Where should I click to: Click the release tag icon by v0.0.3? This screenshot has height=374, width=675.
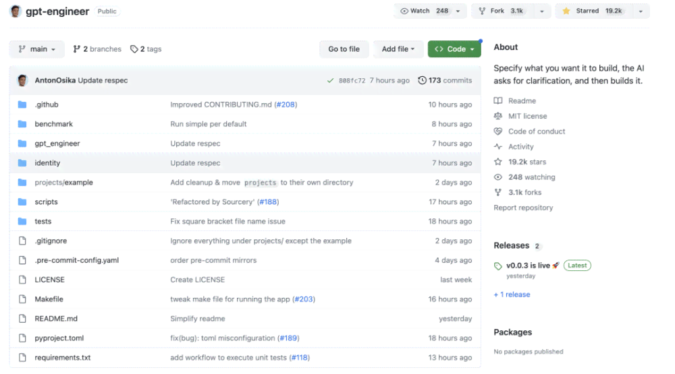pos(498,266)
